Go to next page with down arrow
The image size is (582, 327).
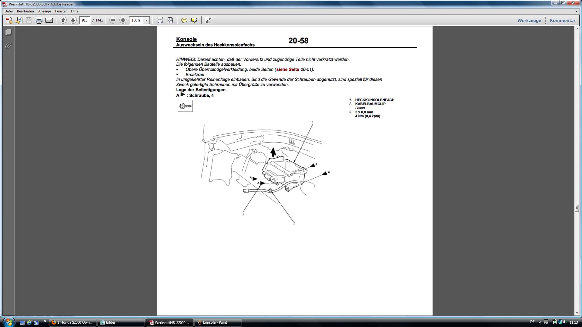pyautogui.click(x=73, y=20)
